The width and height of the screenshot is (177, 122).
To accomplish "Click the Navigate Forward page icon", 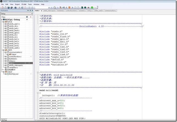I will coord(78,8).
